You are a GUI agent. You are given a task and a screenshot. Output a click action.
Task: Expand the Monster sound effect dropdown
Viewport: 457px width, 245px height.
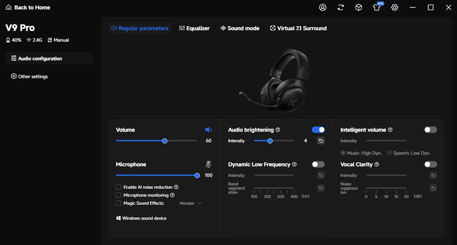click(190, 203)
